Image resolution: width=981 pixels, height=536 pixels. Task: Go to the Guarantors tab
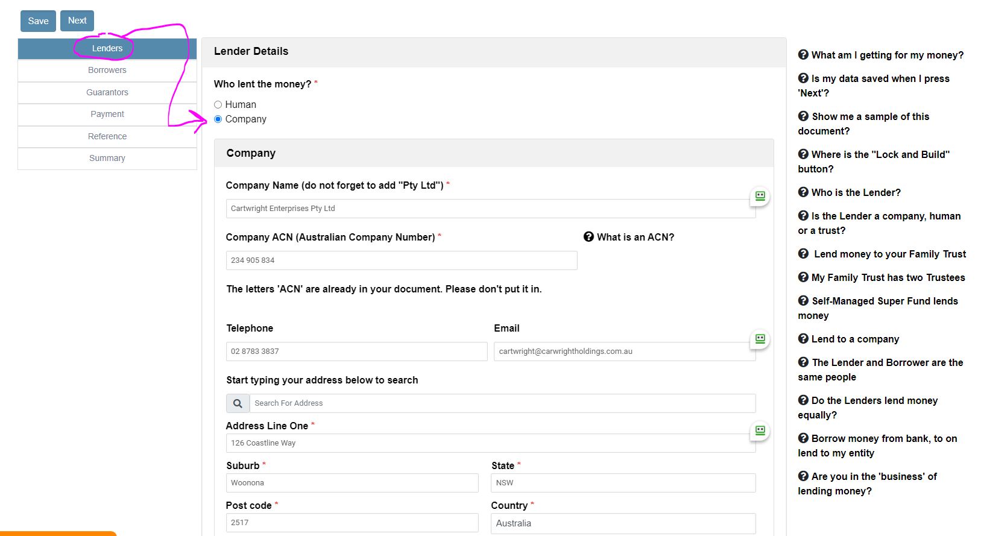click(107, 92)
